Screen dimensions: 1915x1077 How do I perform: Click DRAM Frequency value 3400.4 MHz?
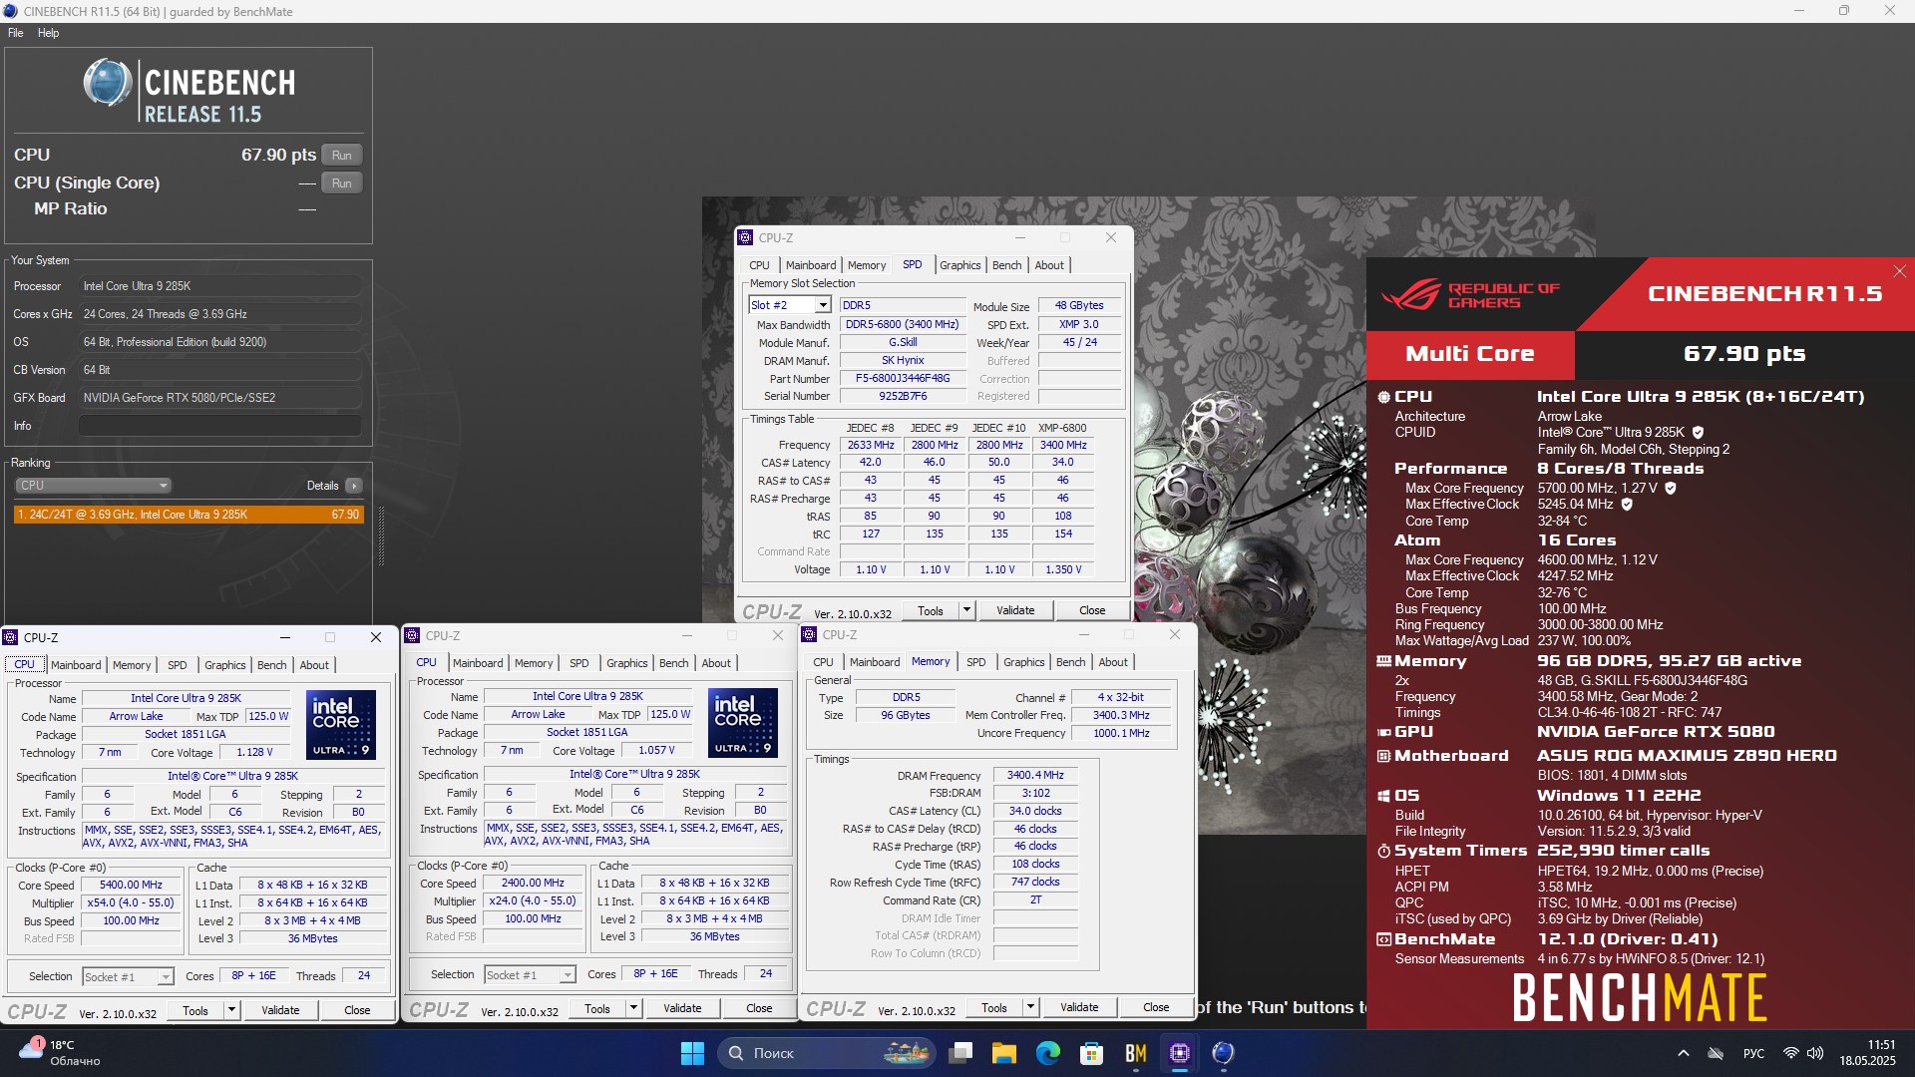pos(1035,776)
